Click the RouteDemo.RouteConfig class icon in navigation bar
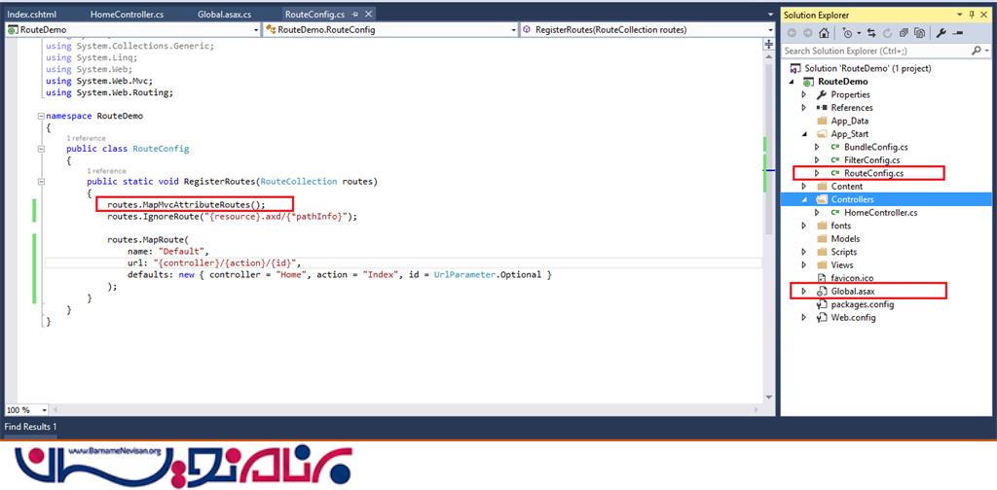This screenshot has width=997, height=490. point(271,29)
